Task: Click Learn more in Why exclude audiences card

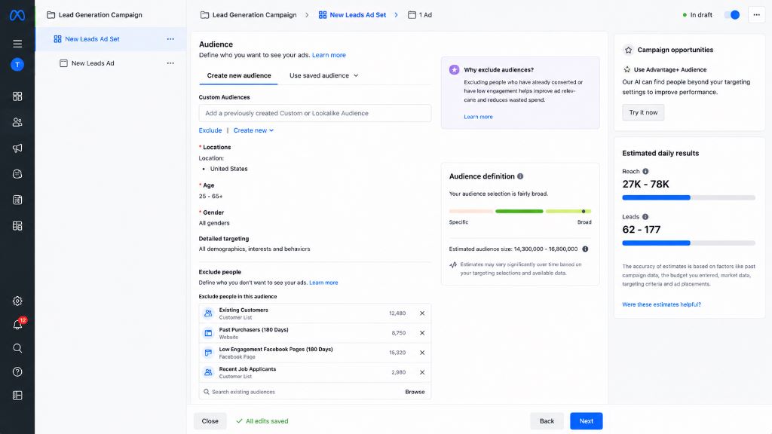Action: point(478,117)
